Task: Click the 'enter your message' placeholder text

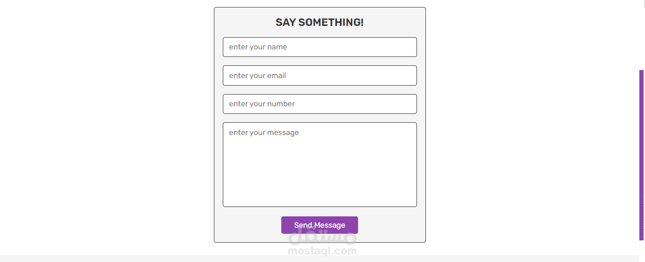Action: (264, 133)
